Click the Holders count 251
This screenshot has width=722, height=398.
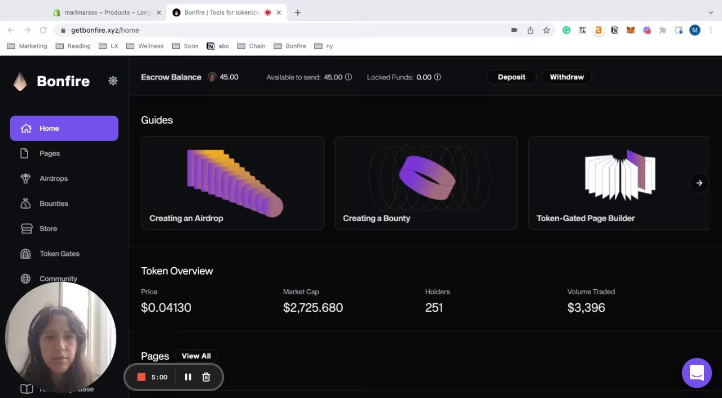click(x=434, y=307)
